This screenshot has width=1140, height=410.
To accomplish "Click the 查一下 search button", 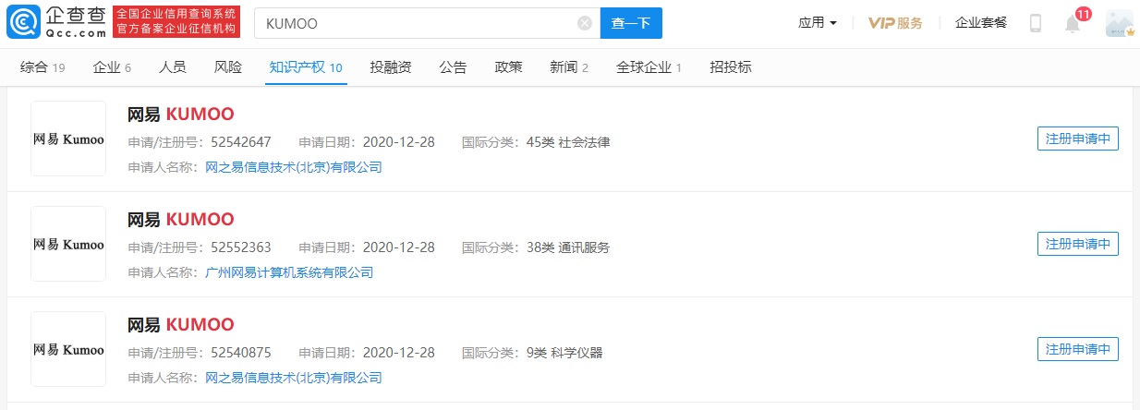I will [631, 23].
